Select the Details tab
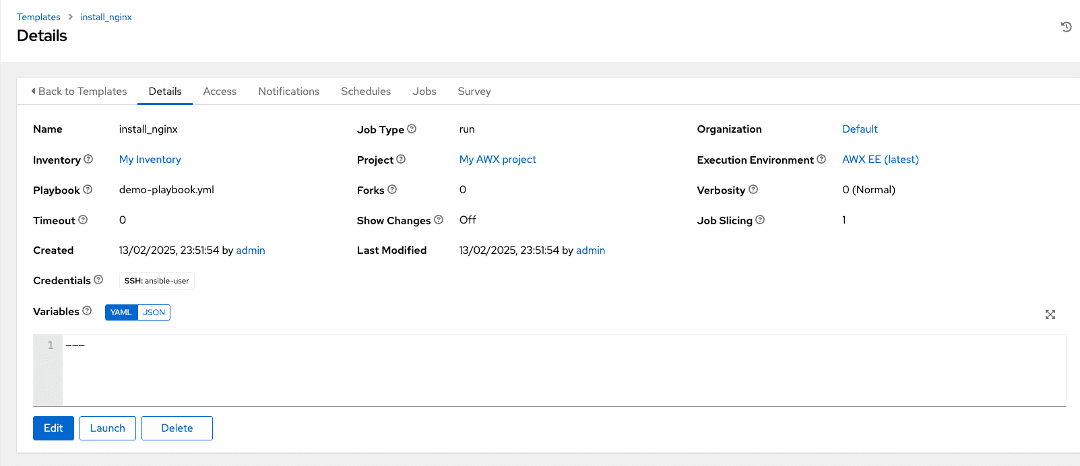 [165, 91]
